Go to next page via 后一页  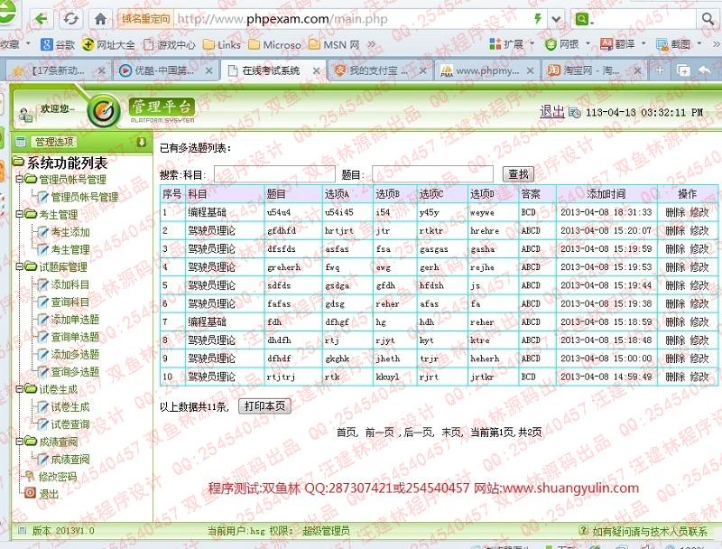[x=418, y=432]
